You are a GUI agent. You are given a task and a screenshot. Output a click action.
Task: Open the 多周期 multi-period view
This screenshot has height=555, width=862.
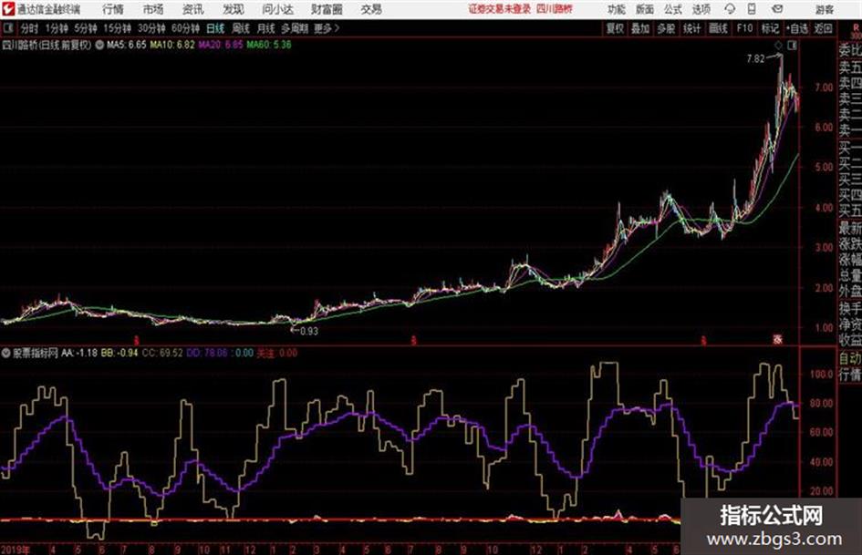[x=295, y=28]
